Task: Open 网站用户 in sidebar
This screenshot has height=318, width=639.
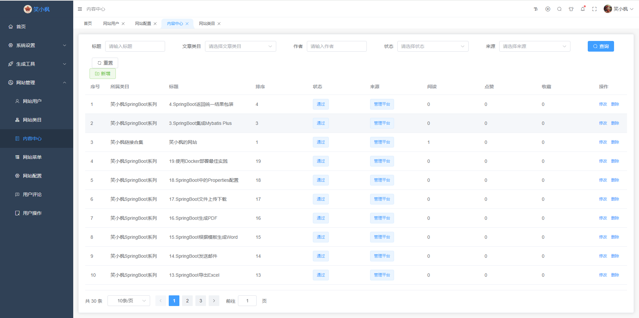Action: (x=37, y=101)
